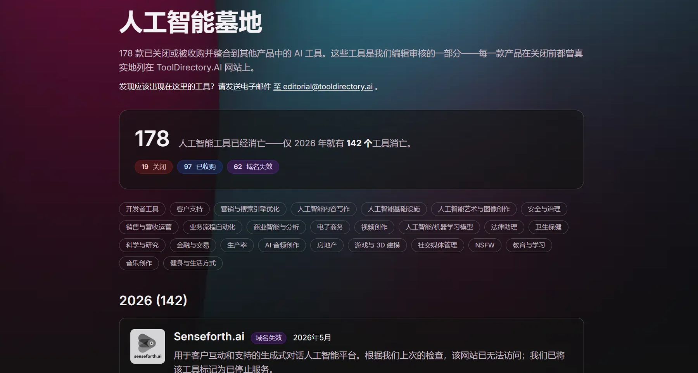Filter by 19 关闭 badge

pyautogui.click(x=154, y=167)
